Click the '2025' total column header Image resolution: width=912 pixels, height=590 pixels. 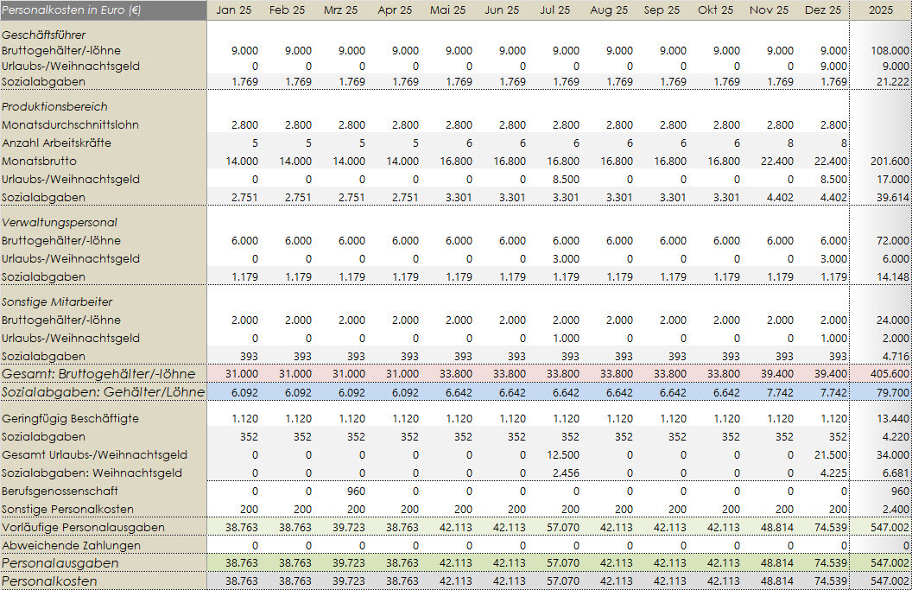point(881,10)
